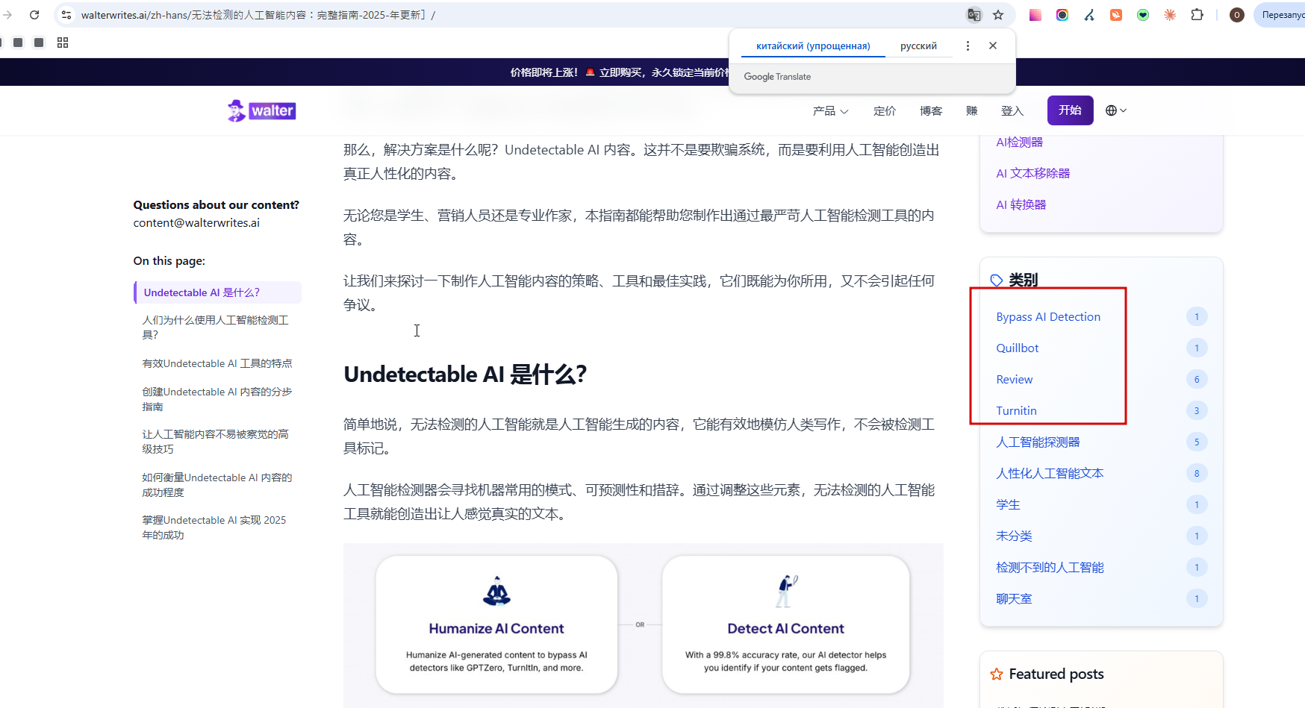Open the AI 文本移除器 sidebar link
This screenshot has width=1305, height=708.
coord(1033,174)
